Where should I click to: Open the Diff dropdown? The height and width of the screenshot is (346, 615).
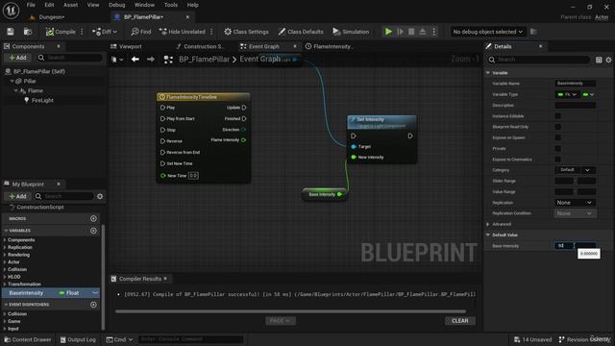(x=105, y=32)
